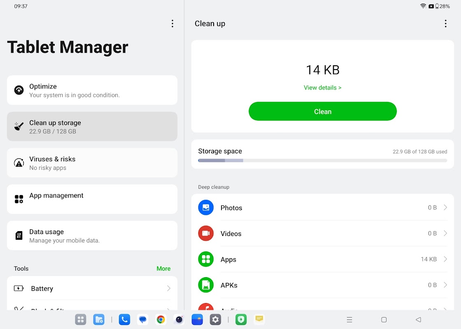
Task: Open the Tablet Manager overflow menu
Action: pyautogui.click(x=172, y=23)
